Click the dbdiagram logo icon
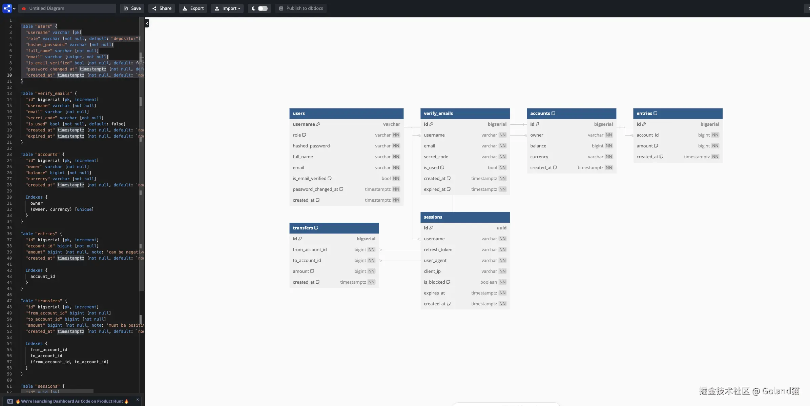The height and width of the screenshot is (406, 810). point(7,8)
